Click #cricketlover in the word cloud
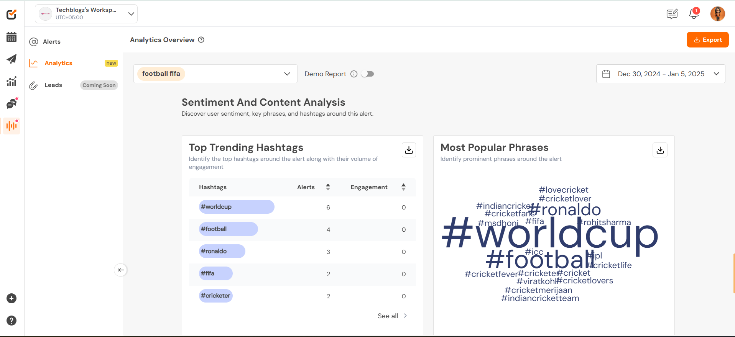 click(x=565, y=199)
